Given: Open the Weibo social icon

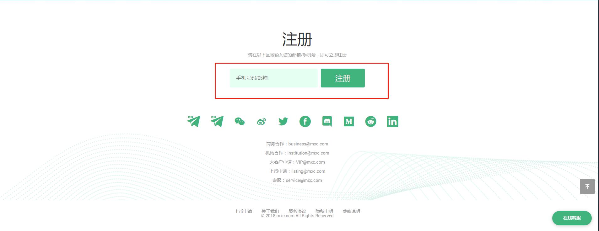Looking at the screenshot, I should pyautogui.click(x=262, y=121).
